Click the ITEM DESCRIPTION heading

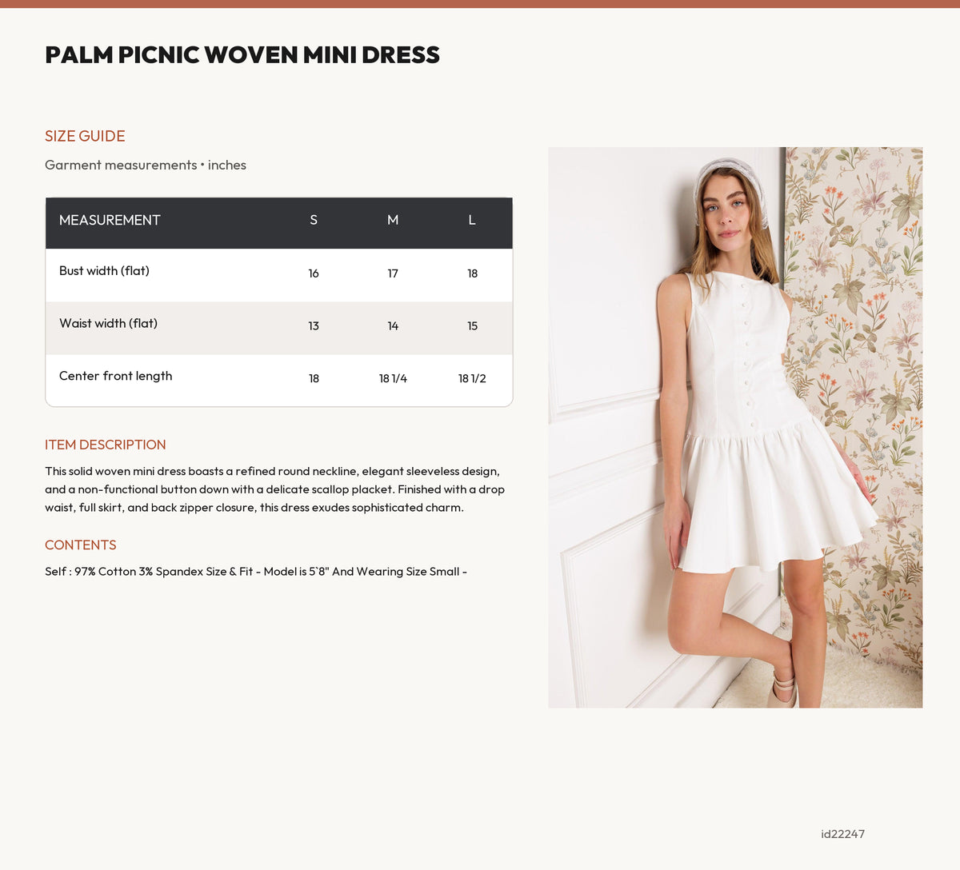[x=106, y=445]
